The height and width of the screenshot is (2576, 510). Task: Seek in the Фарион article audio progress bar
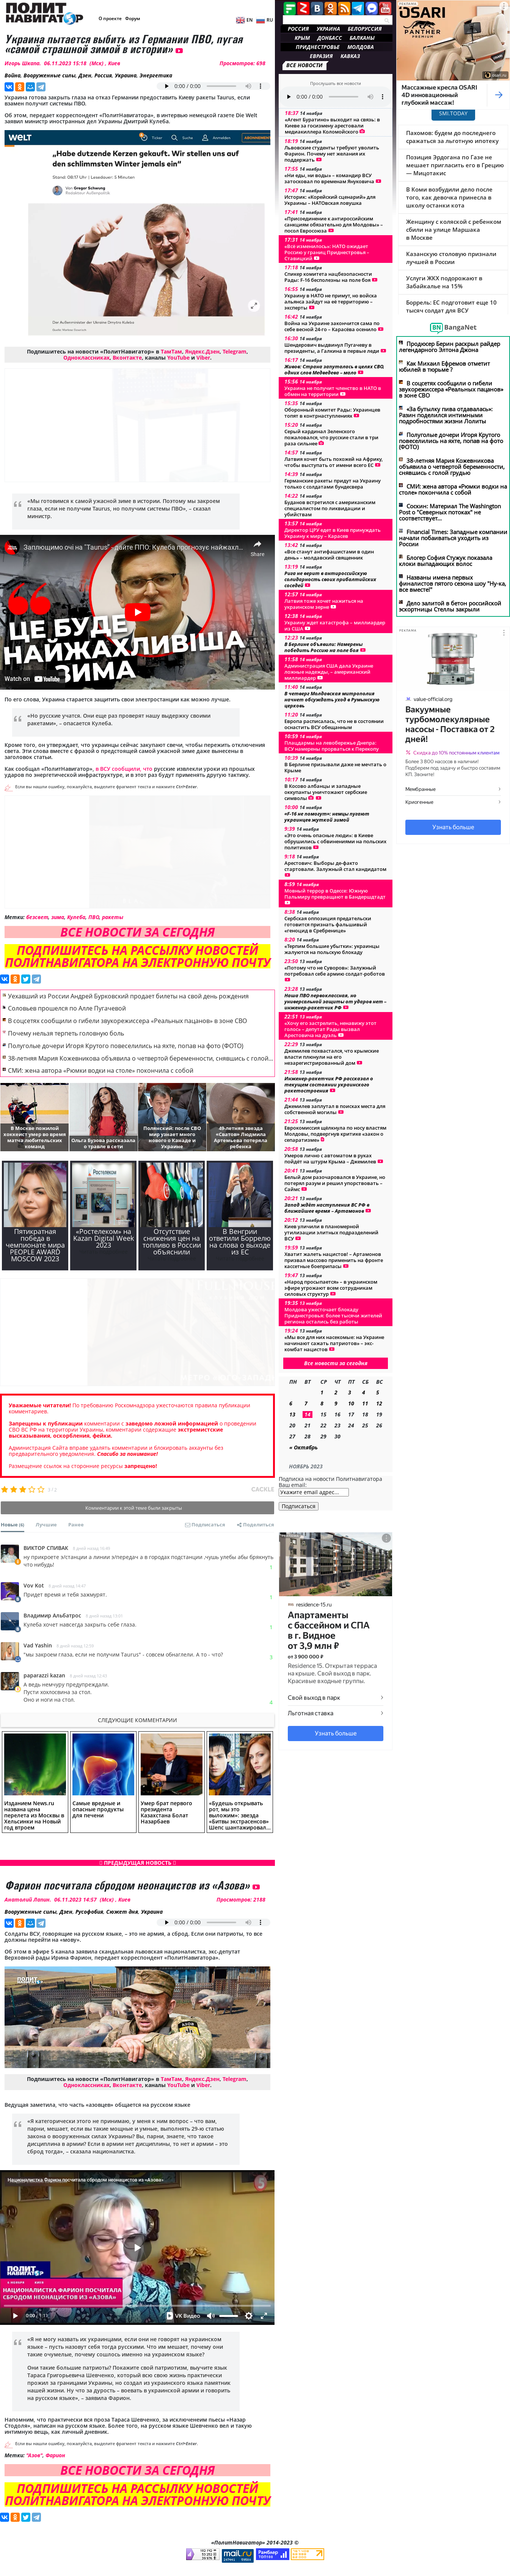[221, 1922]
